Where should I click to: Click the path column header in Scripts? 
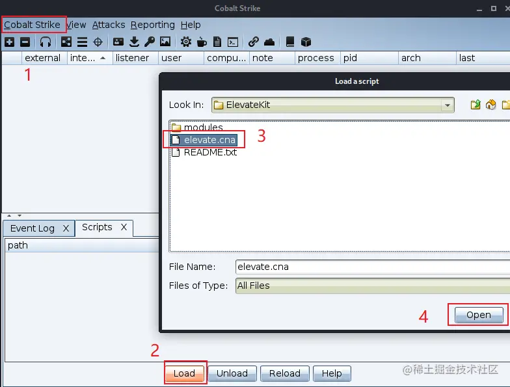pos(82,245)
